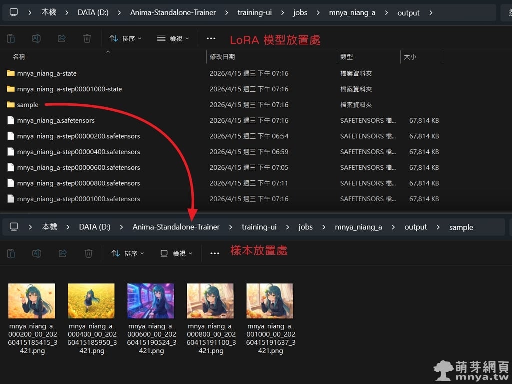Click the 名稱 column header
This screenshot has height=384, width=512.
click(x=19, y=57)
